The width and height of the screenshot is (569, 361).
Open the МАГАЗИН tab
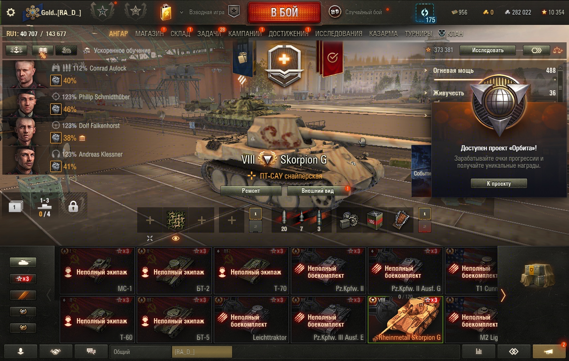point(149,34)
